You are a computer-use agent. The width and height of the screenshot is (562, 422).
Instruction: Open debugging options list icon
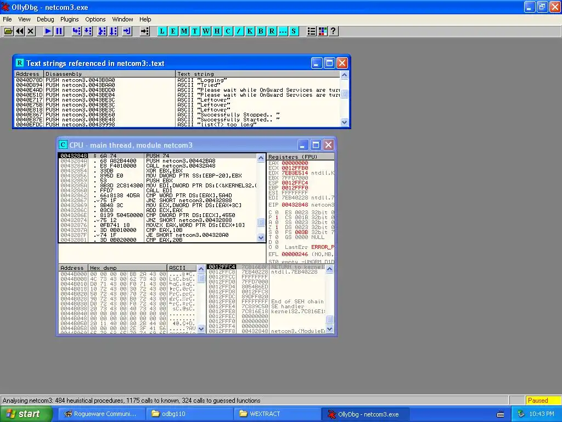coord(312,31)
